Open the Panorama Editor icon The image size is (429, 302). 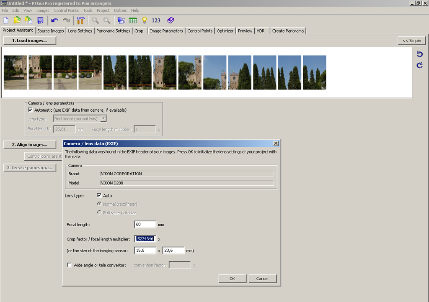click(x=121, y=20)
